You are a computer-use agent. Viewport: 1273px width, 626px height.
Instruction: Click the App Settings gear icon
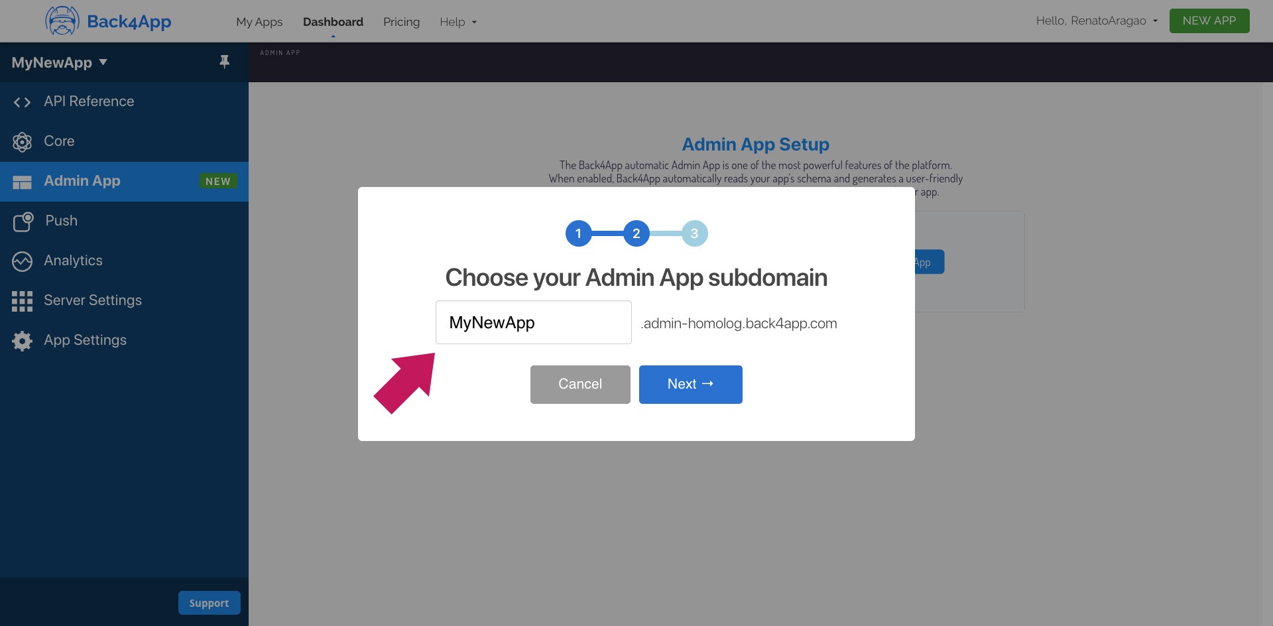pos(22,341)
